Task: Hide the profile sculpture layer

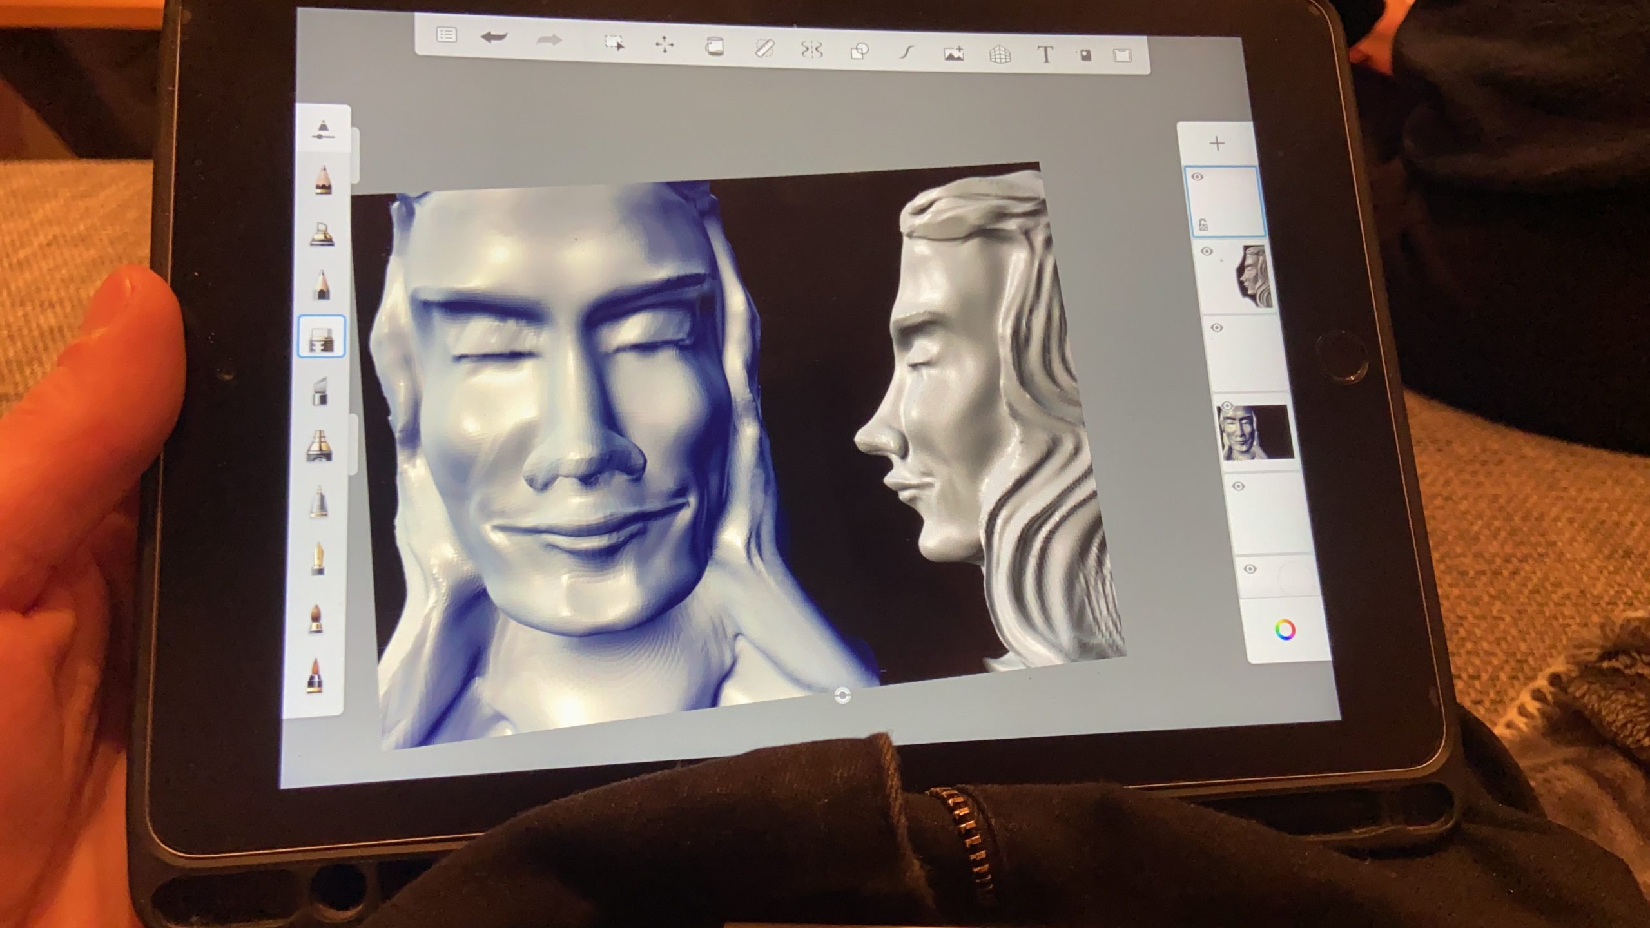Action: coord(1207,251)
